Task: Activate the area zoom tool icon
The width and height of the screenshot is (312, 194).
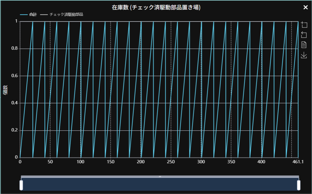Action: click(304, 24)
